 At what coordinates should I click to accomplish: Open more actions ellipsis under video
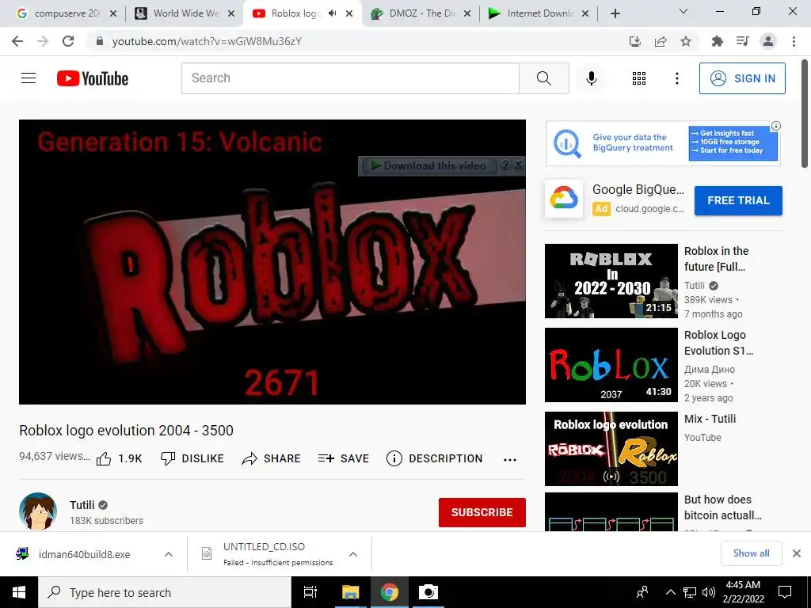pyautogui.click(x=510, y=460)
